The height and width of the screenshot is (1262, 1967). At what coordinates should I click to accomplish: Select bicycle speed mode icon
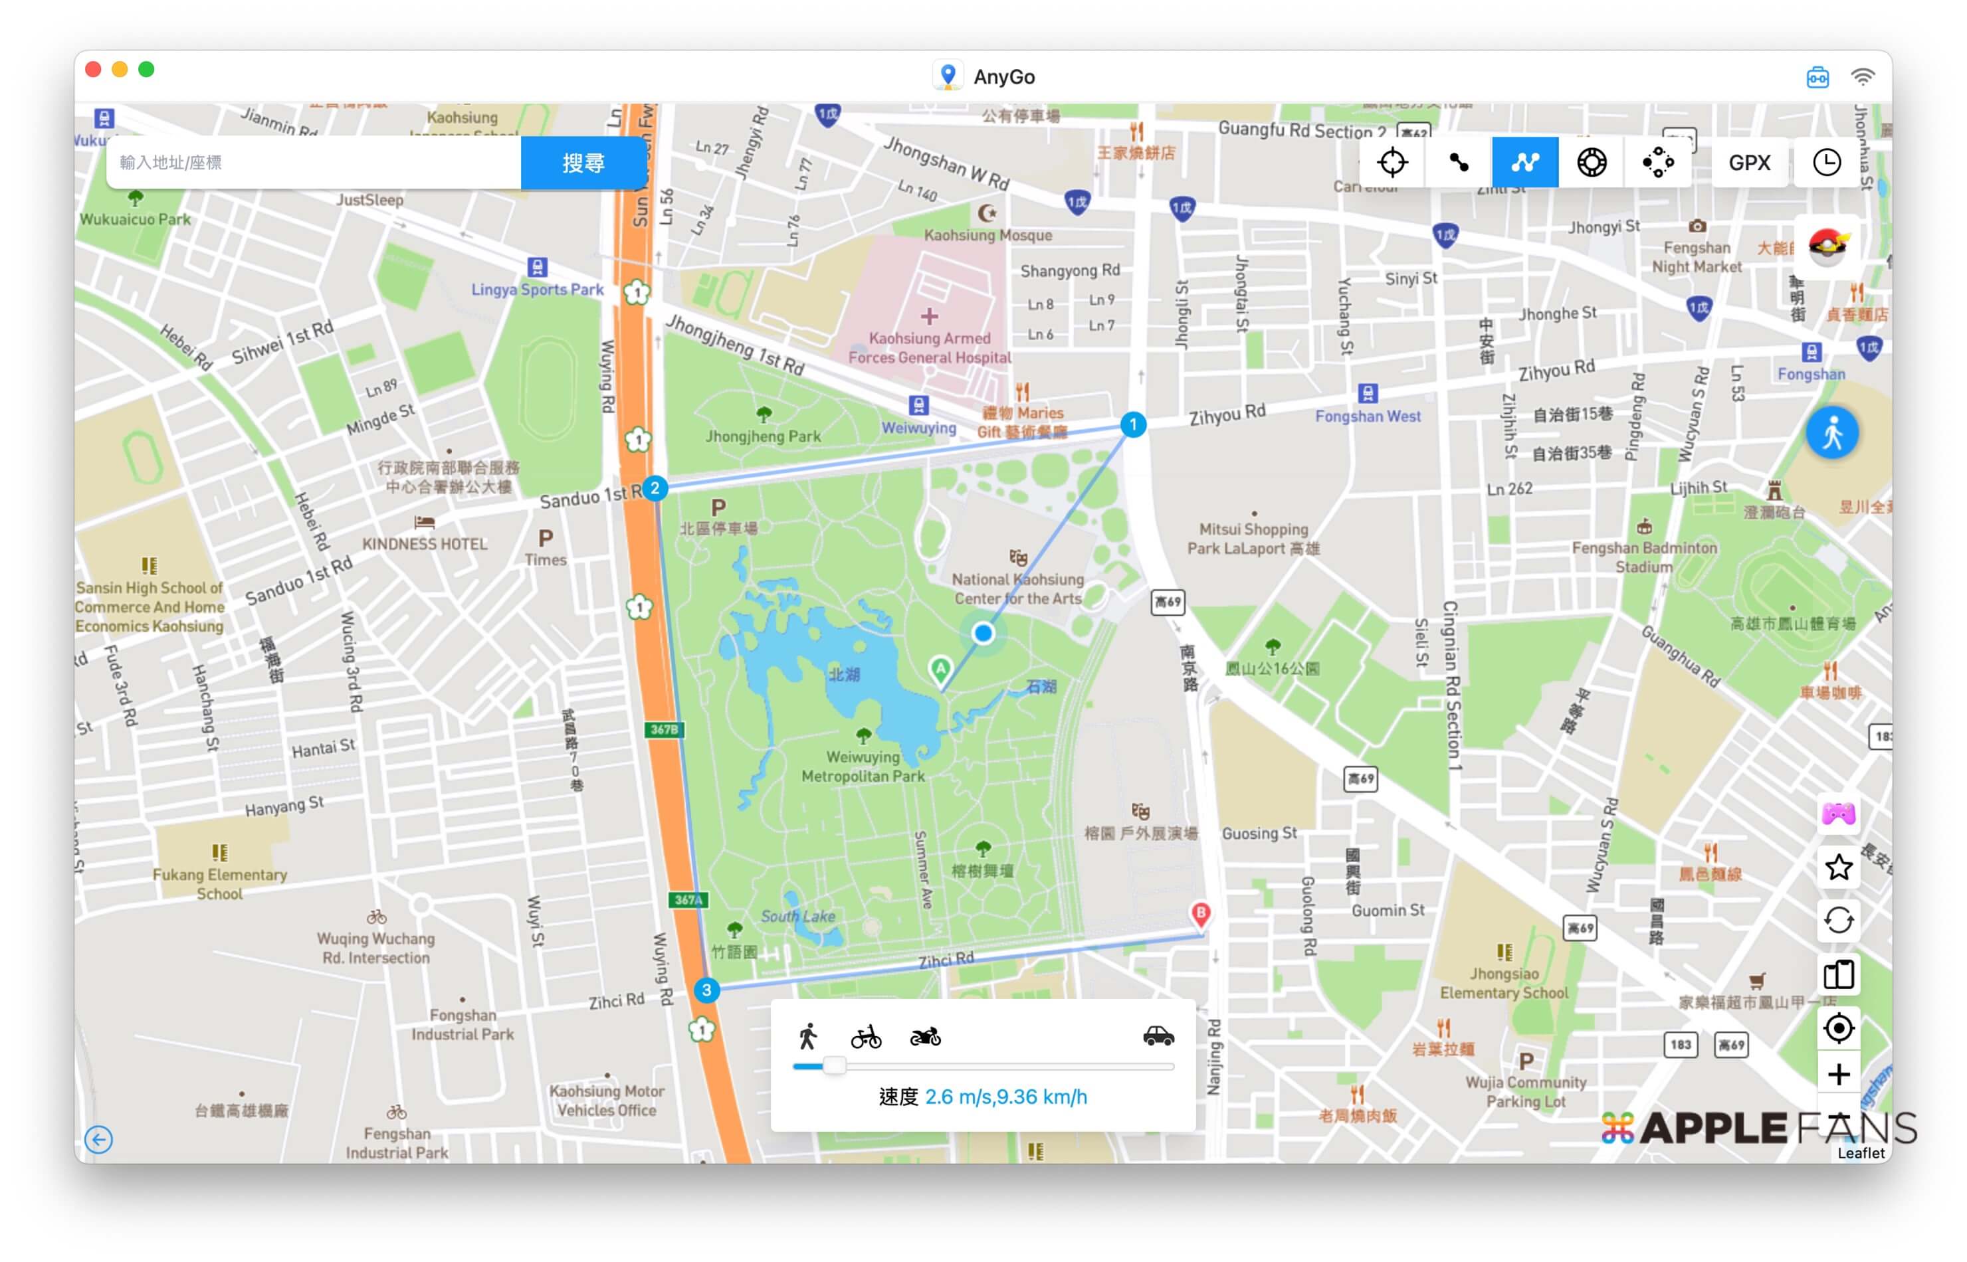pyautogui.click(x=865, y=1037)
